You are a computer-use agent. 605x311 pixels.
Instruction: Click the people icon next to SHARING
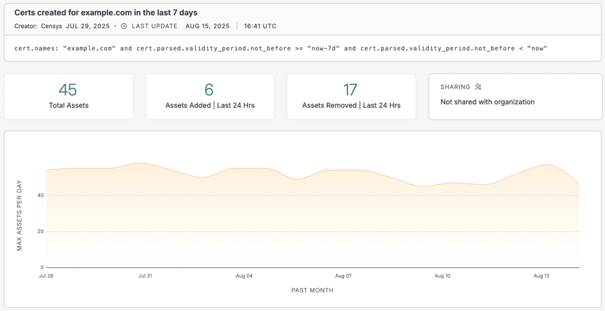click(x=478, y=87)
